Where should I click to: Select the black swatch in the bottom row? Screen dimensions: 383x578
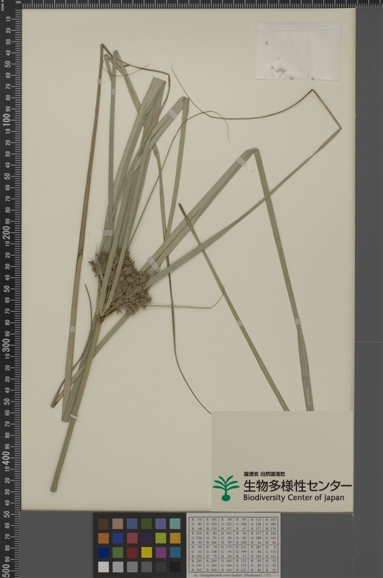tap(175, 566)
